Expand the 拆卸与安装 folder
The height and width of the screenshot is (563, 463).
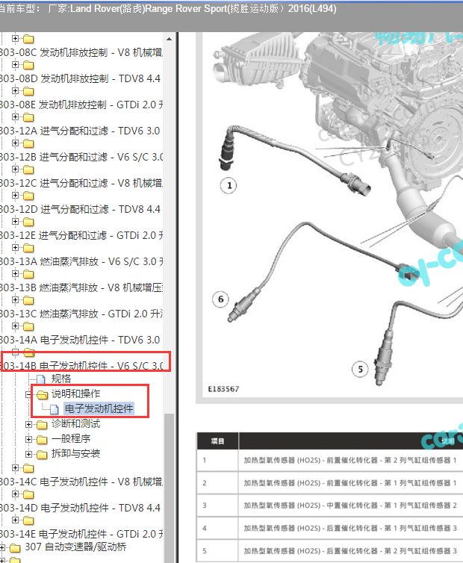click(x=28, y=454)
